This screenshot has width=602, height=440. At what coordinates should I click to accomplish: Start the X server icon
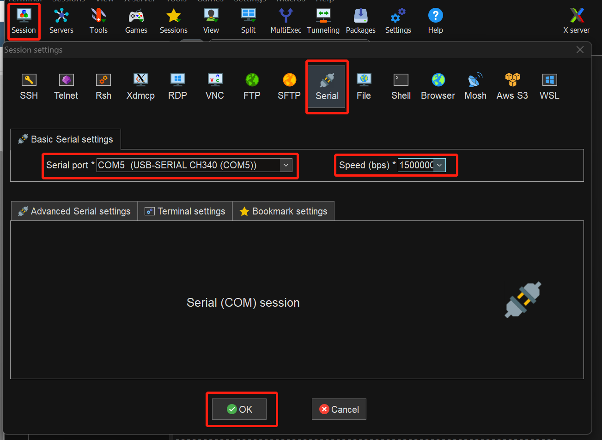(577, 22)
